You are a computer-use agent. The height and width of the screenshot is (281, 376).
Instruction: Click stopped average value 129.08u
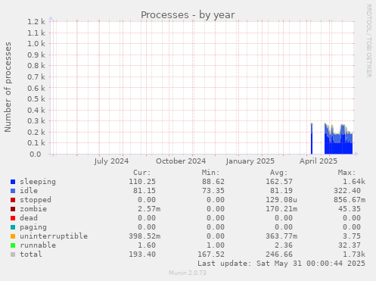(x=281, y=200)
